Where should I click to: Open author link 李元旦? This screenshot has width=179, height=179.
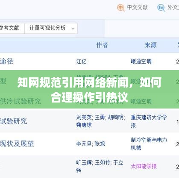pyautogui.click(x=84, y=144)
